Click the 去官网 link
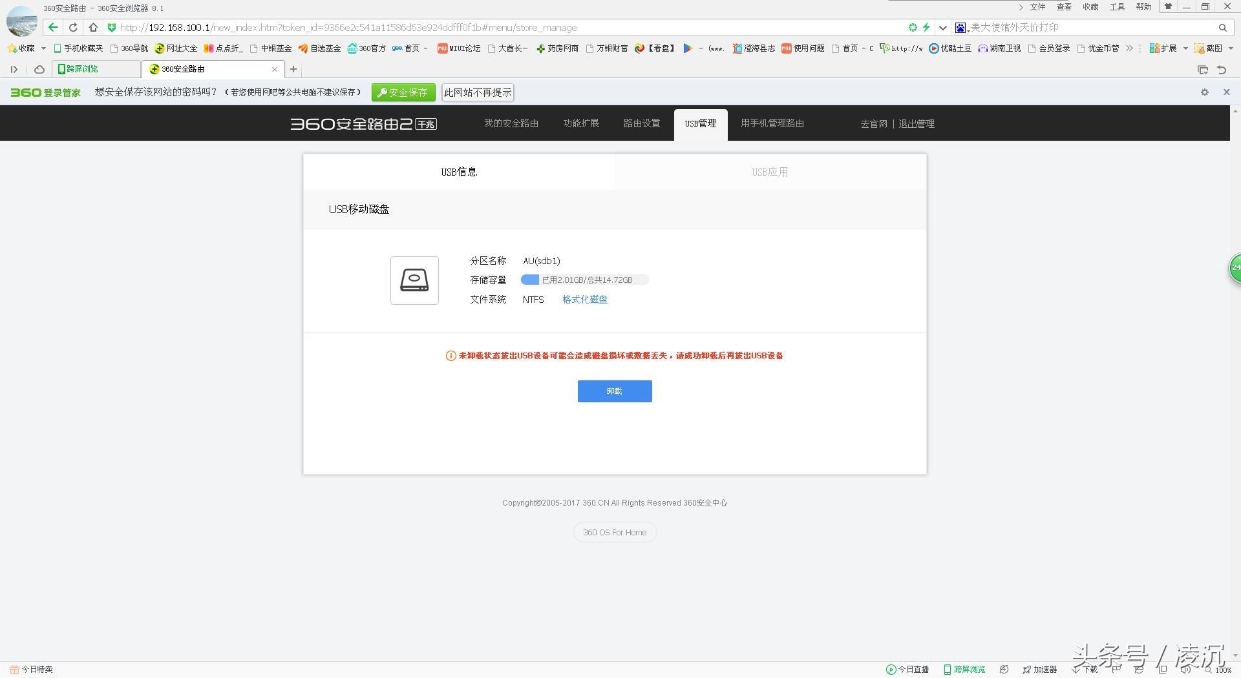This screenshot has width=1241, height=678. pos(874,124)
